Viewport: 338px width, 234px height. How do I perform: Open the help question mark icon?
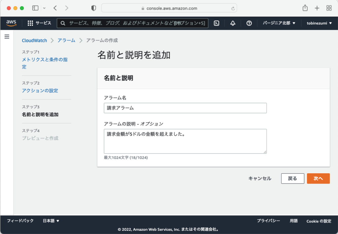[x=249, y=23]
